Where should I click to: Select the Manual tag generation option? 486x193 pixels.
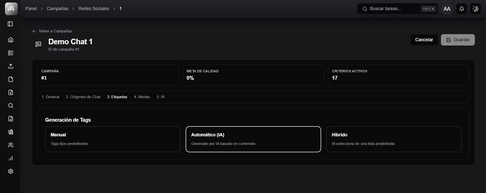tap(113, 139)
